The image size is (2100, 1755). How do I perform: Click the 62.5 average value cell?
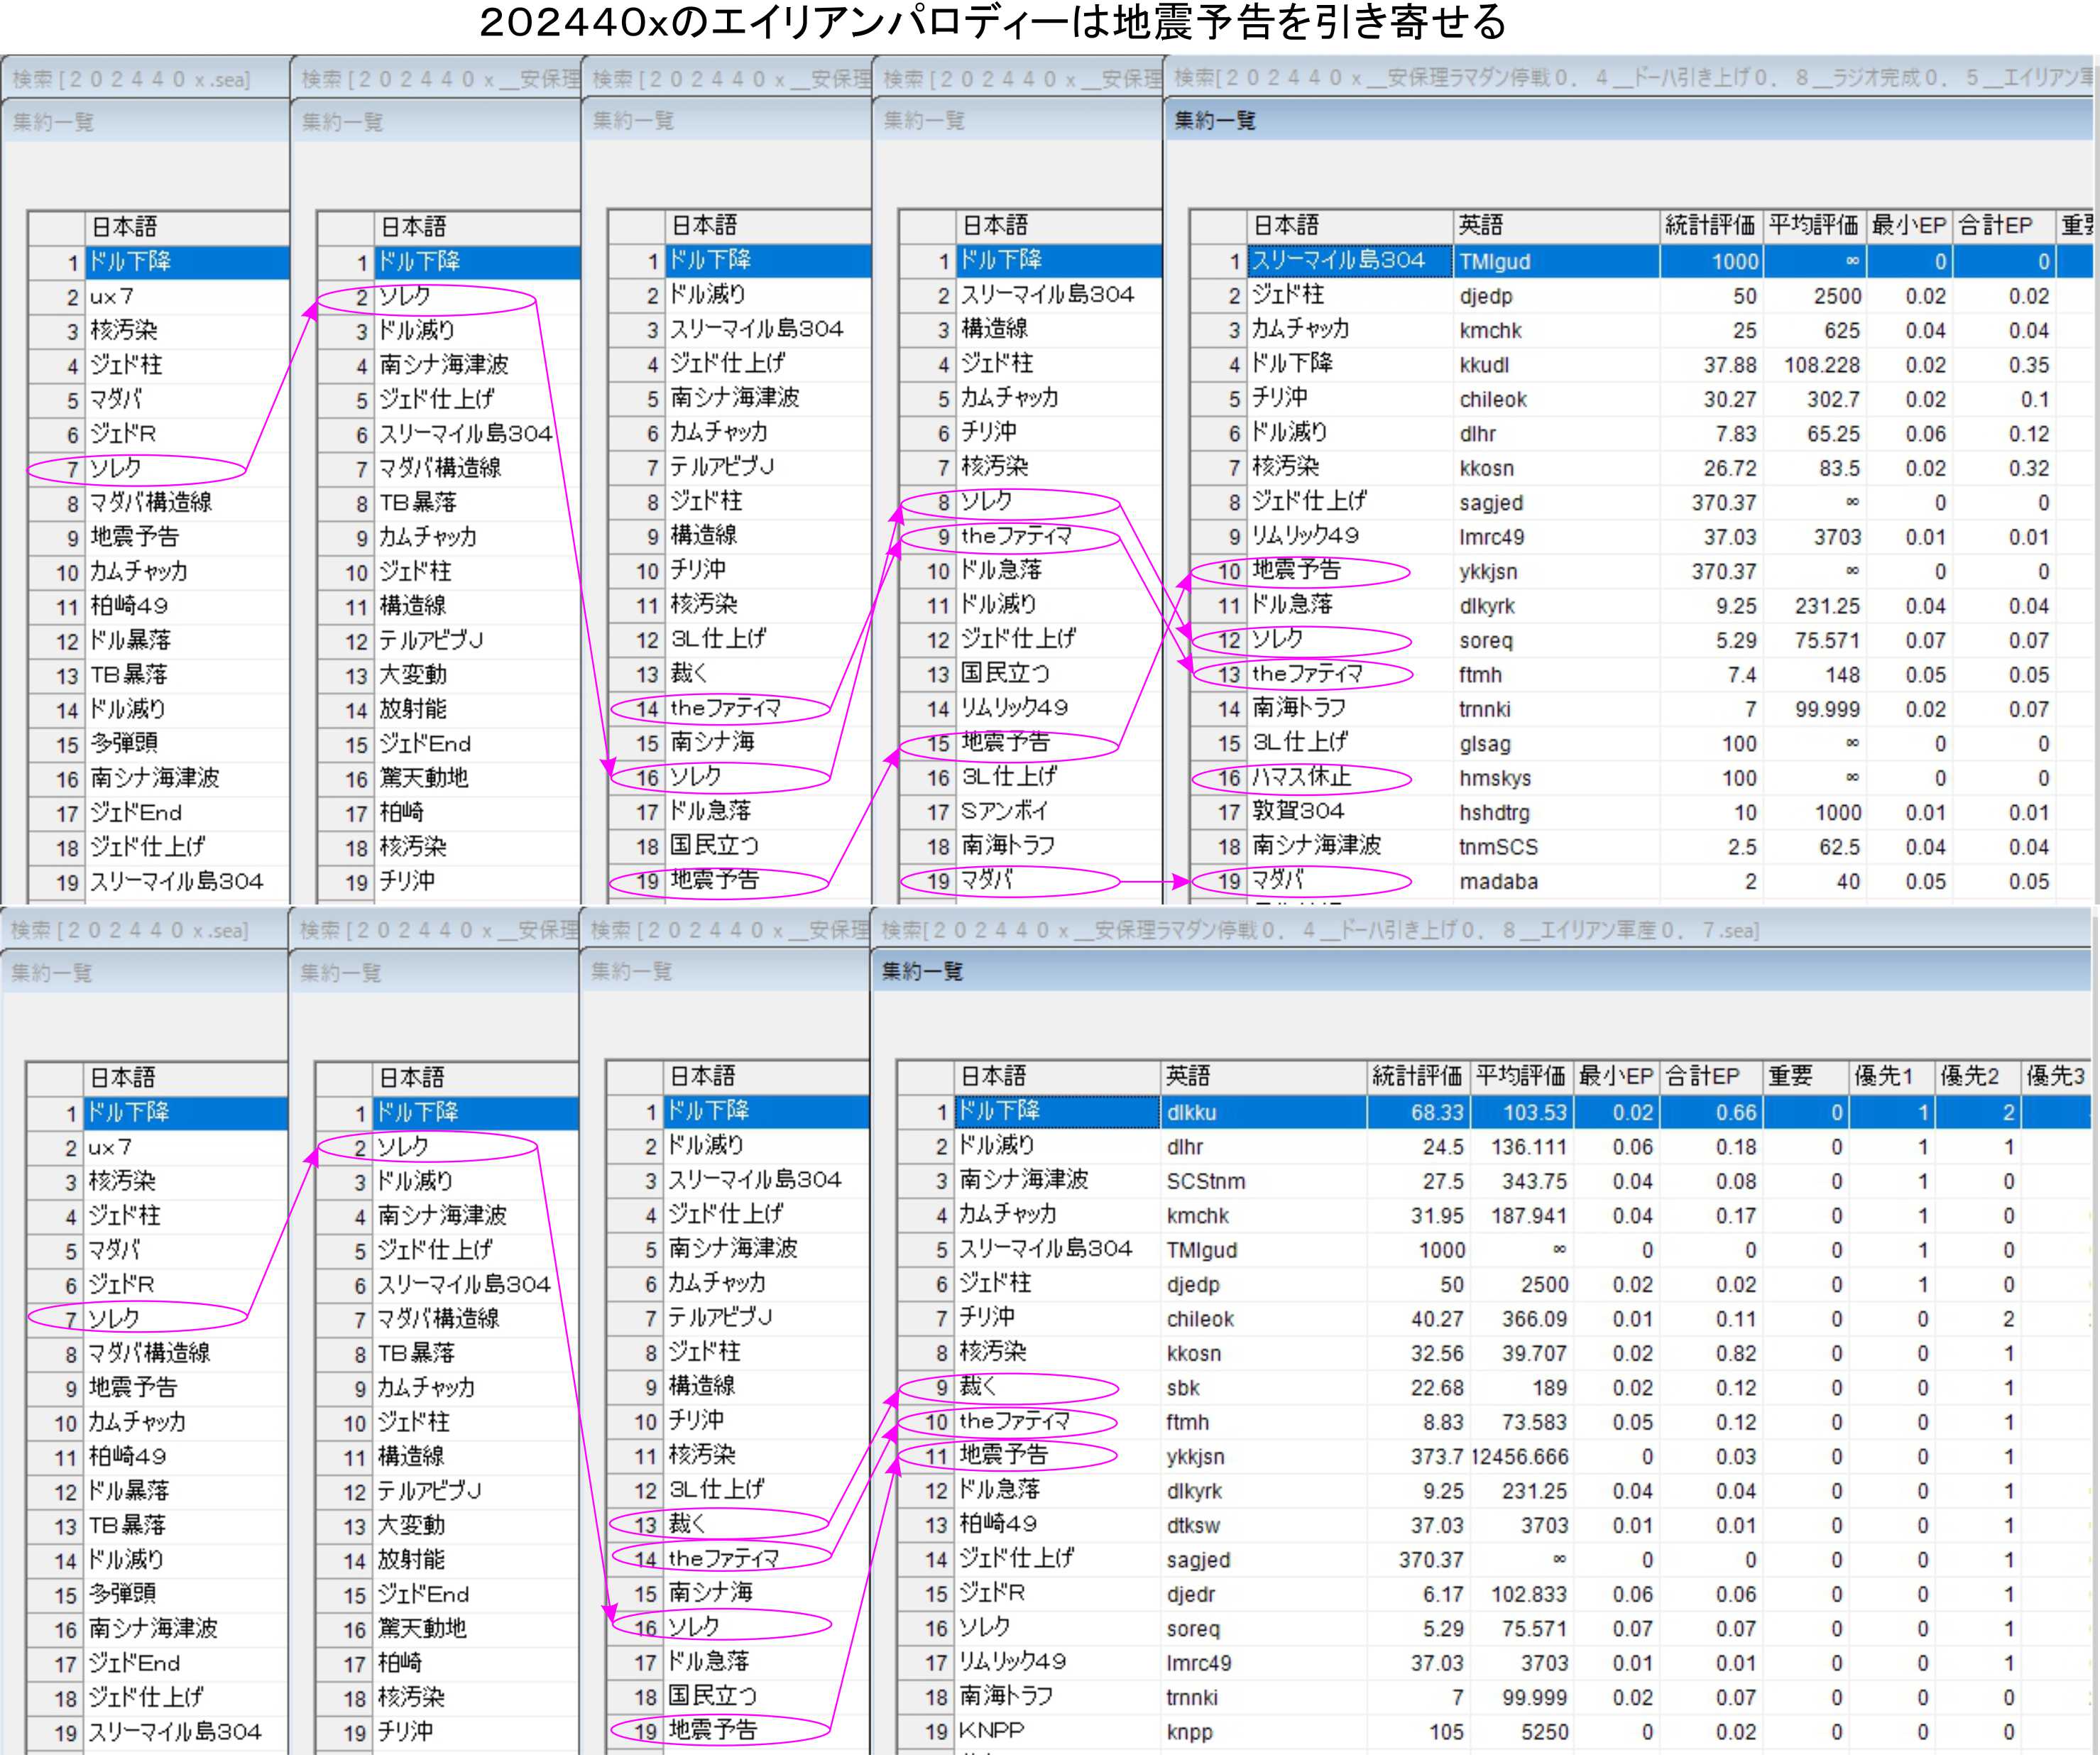point(1813,847)
